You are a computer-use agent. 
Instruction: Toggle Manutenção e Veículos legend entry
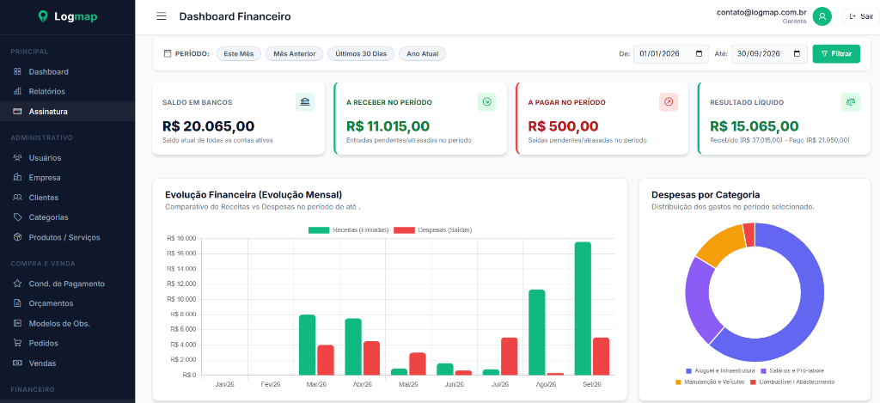click(x=709, y=382)
